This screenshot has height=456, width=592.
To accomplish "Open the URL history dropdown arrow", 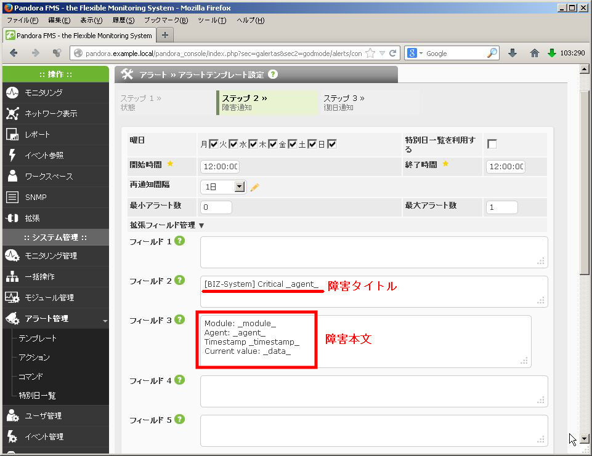I will 382,53.
